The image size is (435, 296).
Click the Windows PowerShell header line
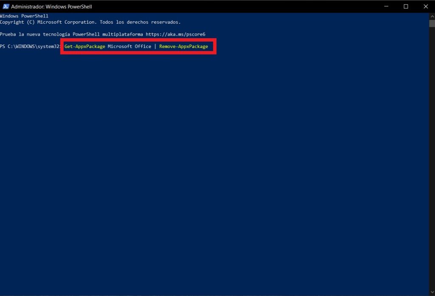coord(24,16)
